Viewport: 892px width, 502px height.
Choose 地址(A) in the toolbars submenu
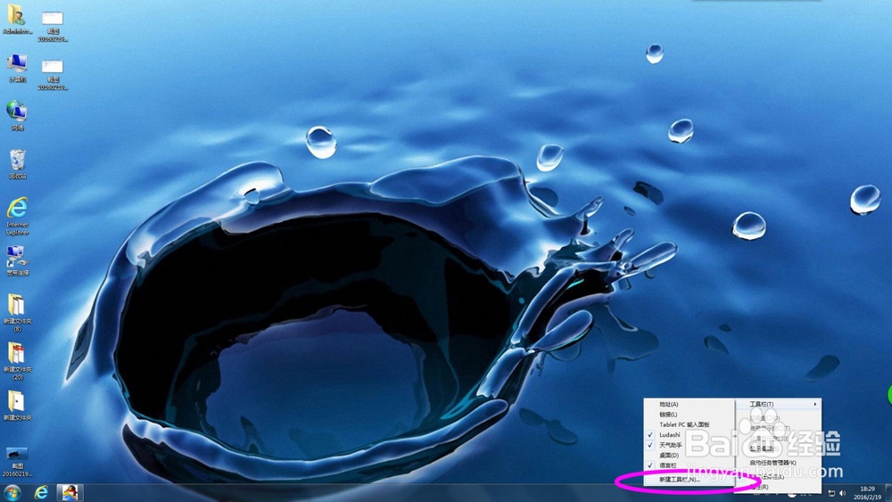[689, 404]
